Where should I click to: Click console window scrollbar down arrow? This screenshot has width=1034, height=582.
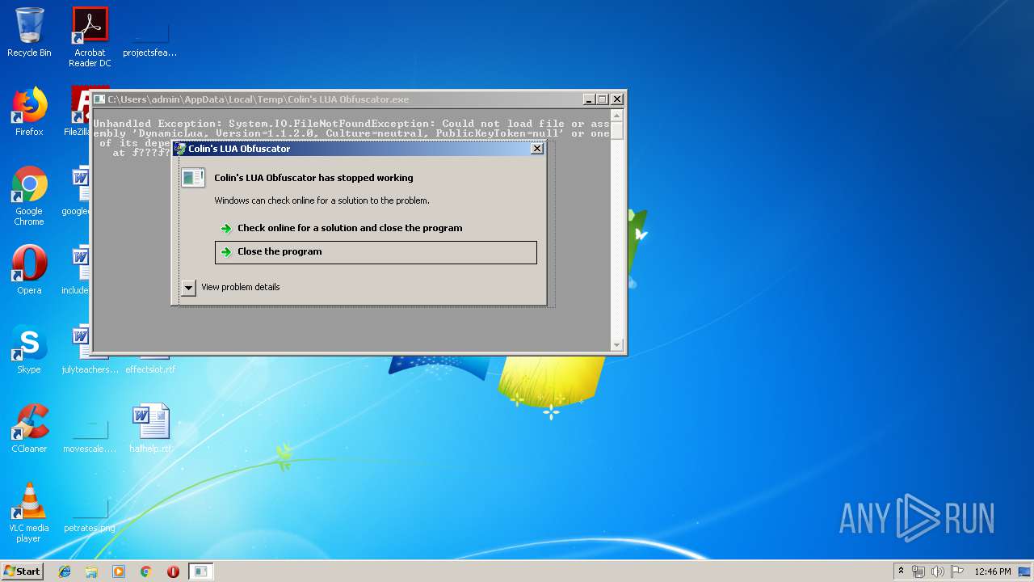click(x=617, y=344)
